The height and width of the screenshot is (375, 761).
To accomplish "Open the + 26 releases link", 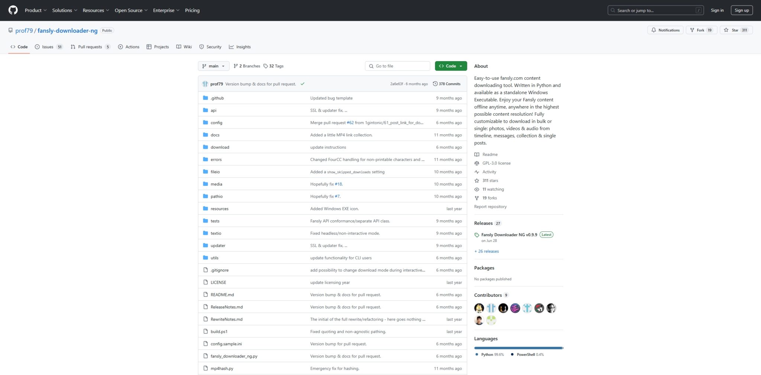I will pyautogui.click(x=486, y=251).
